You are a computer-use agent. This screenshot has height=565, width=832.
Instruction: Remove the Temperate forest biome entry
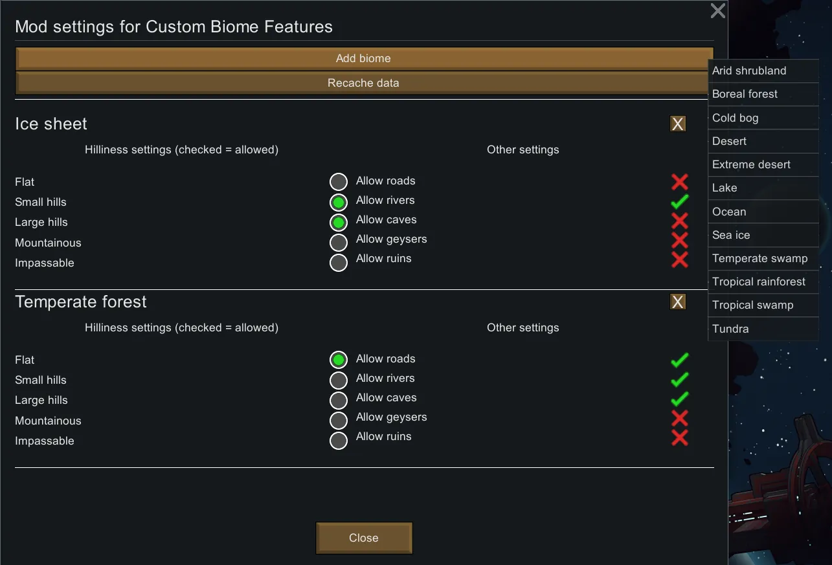[678, 302]
